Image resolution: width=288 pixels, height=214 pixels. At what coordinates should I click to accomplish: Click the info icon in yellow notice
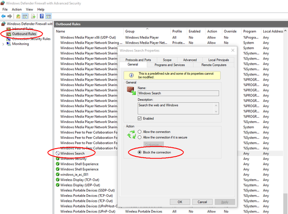click(131, 75)
